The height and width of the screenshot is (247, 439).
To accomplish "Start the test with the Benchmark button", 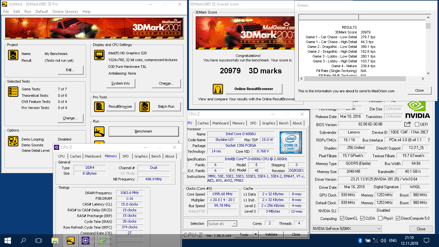I will tap(144, 131).
